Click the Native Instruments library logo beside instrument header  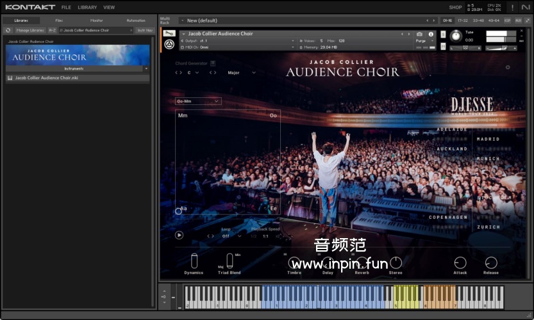click(169, 44)
